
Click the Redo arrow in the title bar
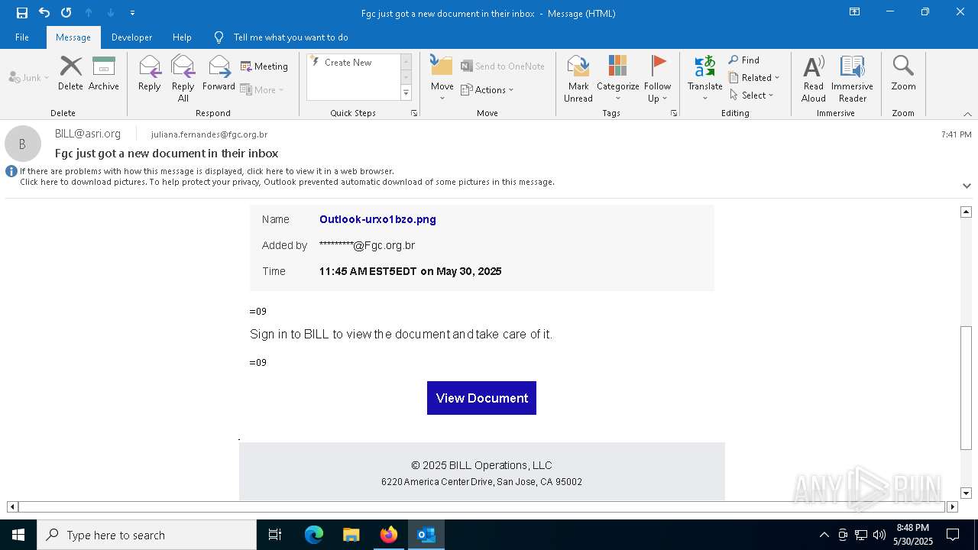click(x=66, y=13)
